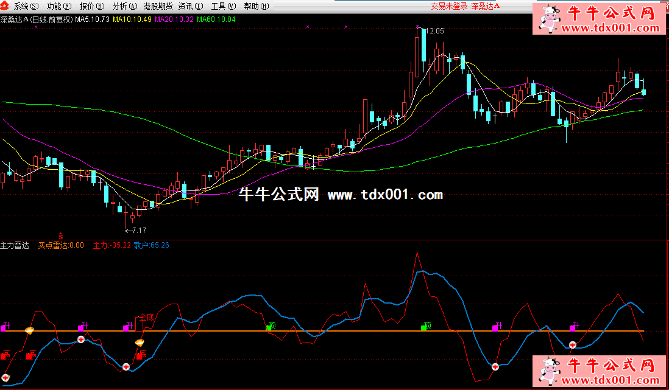
Task: Click the red $ marker below the chart
Action: tap(60, 234)
